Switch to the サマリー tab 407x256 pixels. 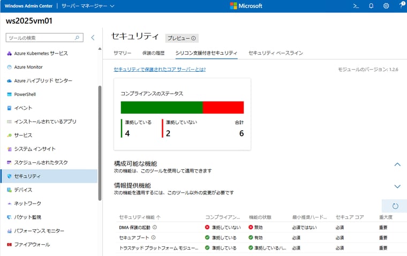(x=122, y=53)
